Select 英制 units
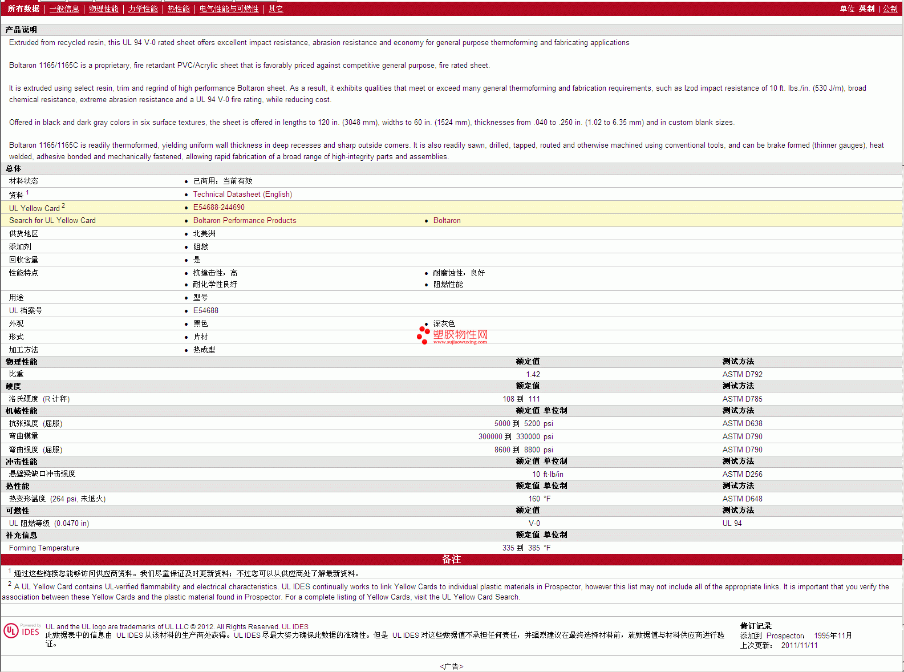Screen dimensions: 904x672 point(866,9)
